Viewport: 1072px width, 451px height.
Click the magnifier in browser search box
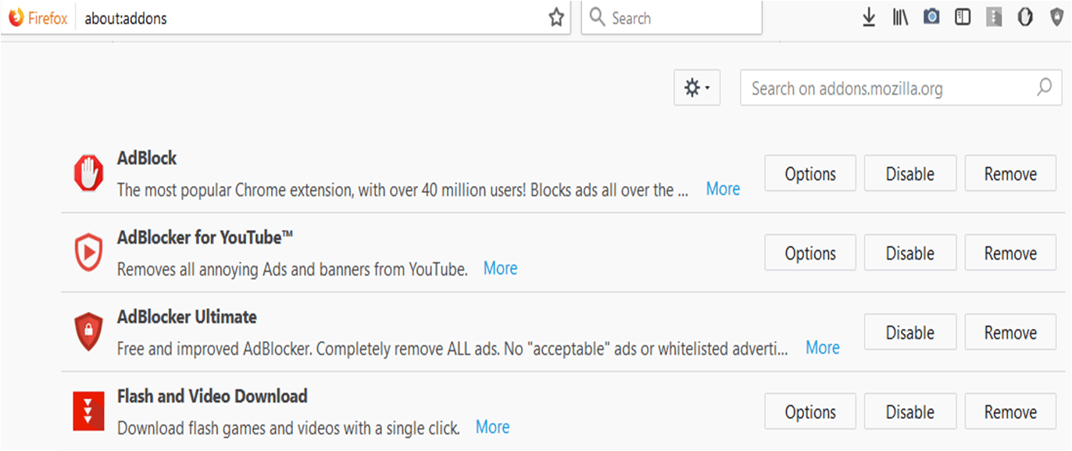pos(598,17)
